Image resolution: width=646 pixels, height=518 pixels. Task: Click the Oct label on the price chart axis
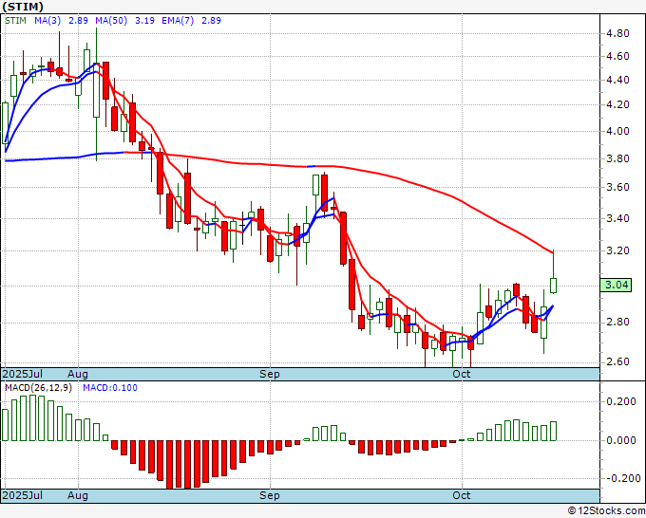[462, 374]
